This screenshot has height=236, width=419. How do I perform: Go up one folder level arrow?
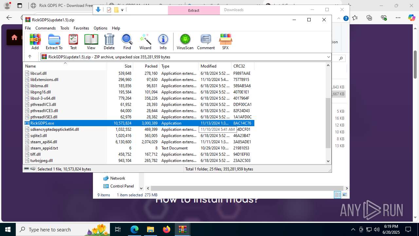[x=30, y=57]
